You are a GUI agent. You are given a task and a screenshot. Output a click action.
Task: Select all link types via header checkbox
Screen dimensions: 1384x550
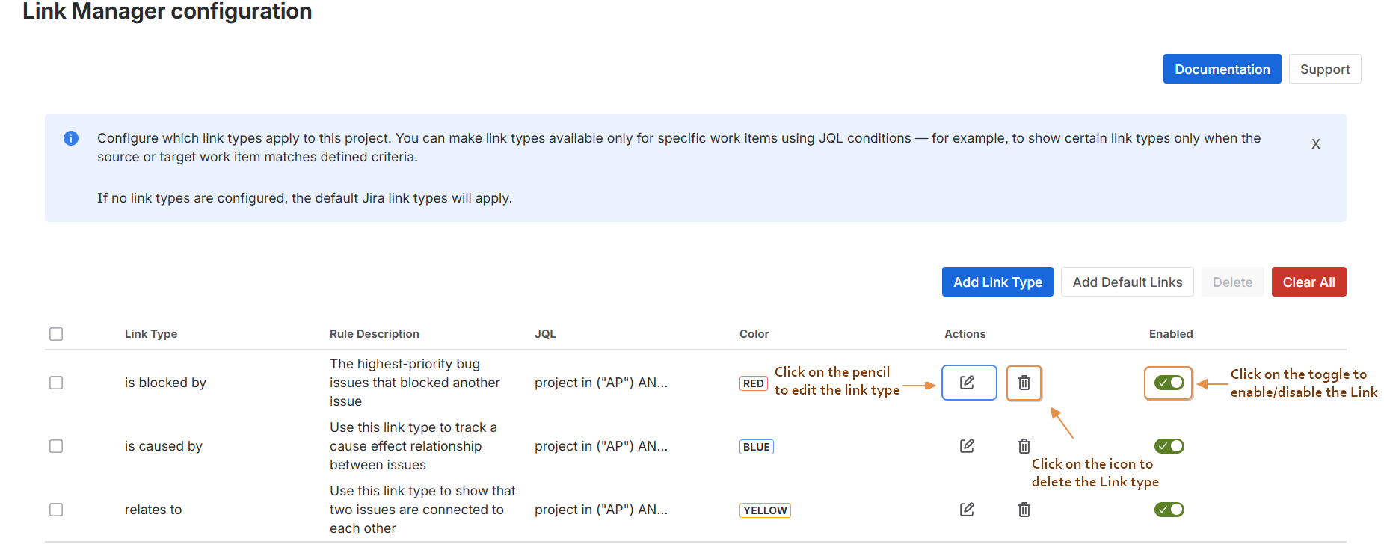click(56, 334)
